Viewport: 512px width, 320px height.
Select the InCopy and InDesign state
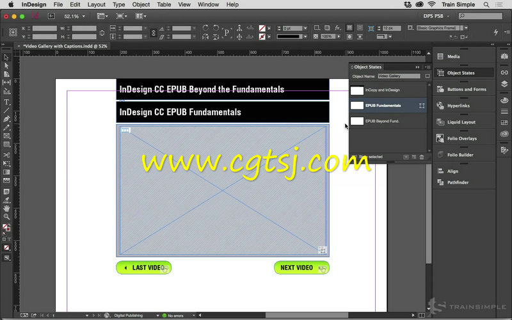click(x=388, y=90)
